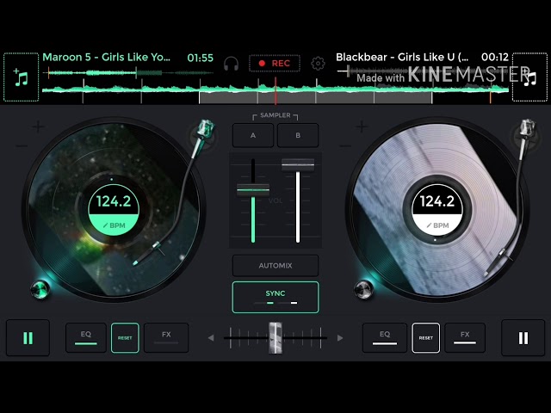
Task: Click the left deck volume fader
Action: [253, 190]
